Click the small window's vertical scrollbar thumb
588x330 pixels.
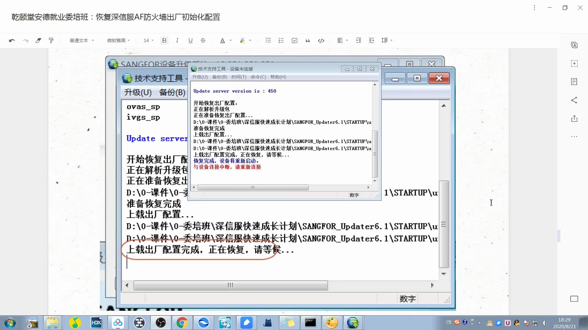(375, 154)
